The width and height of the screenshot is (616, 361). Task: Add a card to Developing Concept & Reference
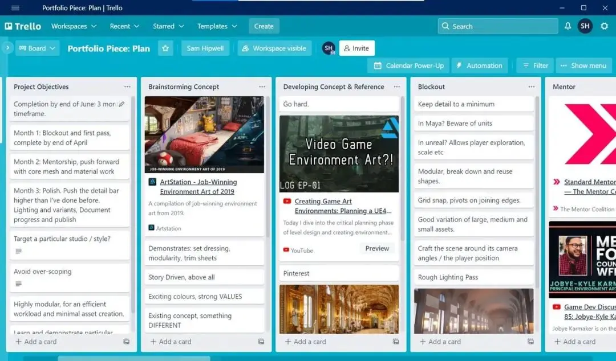tap(306, 342)
